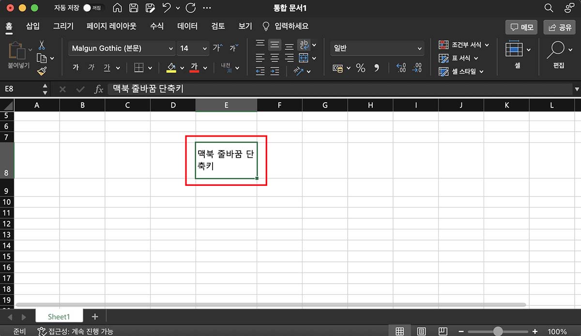
Task: Toggle text wrap (abc arrow) icon
Action: click(x=304, y=45)
